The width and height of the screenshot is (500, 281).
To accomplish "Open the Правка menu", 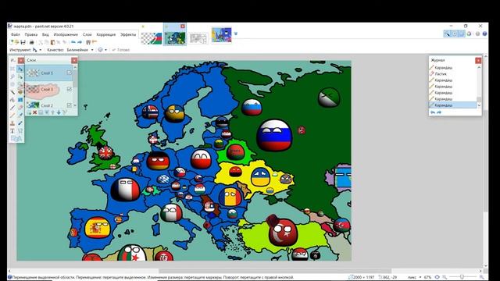I will coord(31,34).
